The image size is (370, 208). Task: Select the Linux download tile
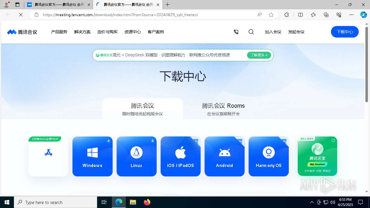coord(136,156)
